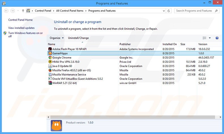Refresh the Programs and Features list
This screenshot has height=134, width=224.
169,11
